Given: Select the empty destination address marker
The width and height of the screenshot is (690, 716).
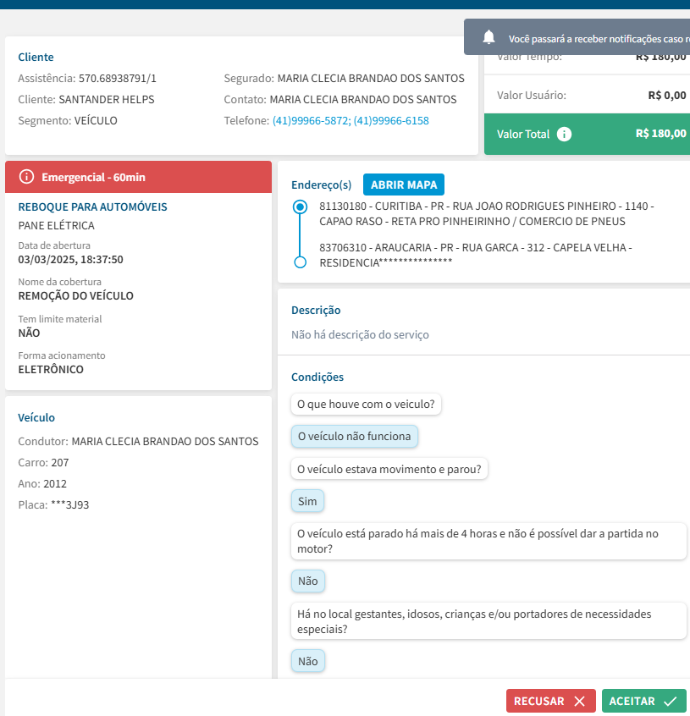Looking at the screenshot, I should pos(300,262).
